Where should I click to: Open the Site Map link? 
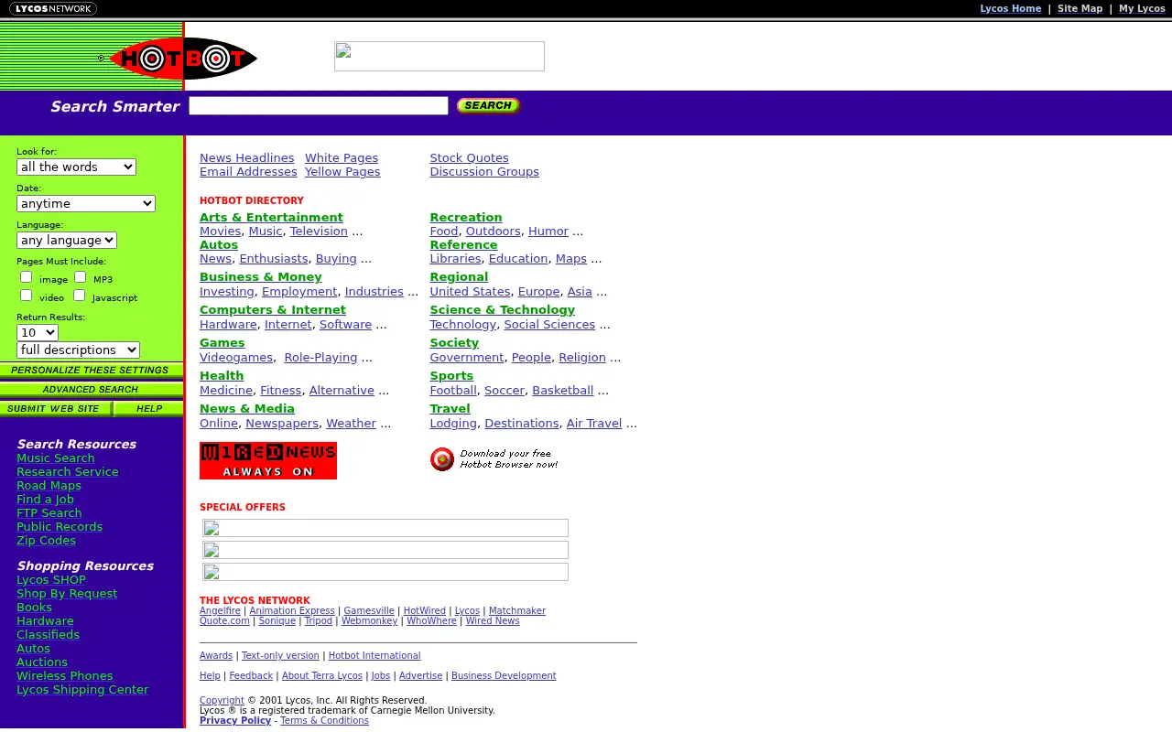pos(1080,8)
